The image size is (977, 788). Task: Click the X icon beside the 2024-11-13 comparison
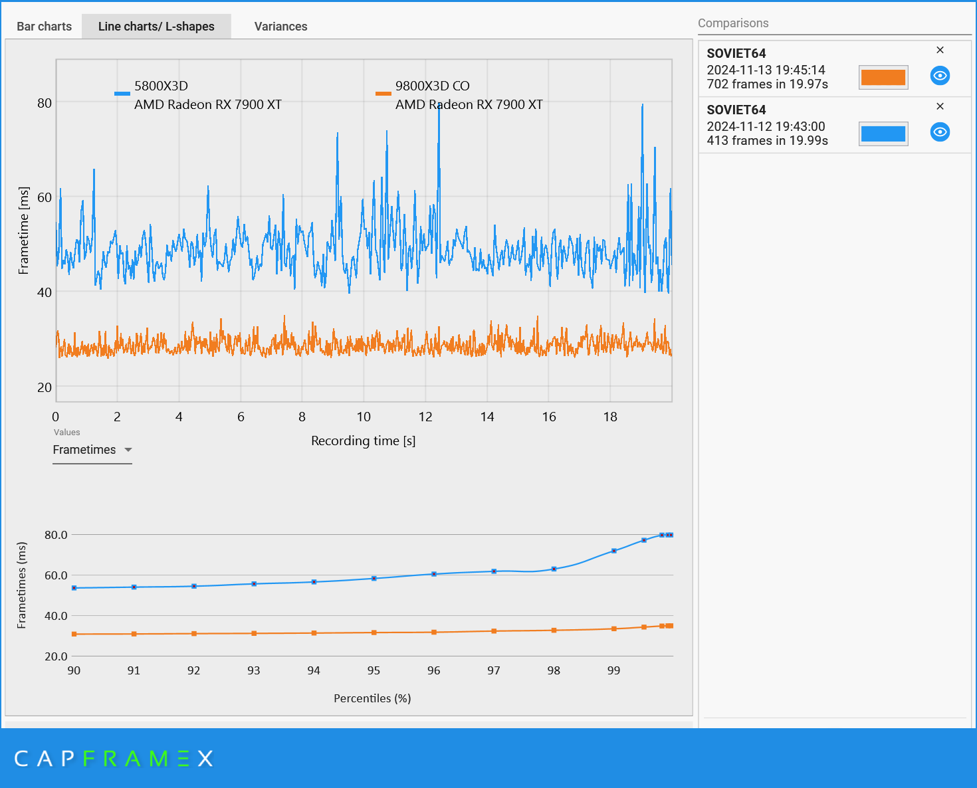pyautogui.click(x=940, y=50)
